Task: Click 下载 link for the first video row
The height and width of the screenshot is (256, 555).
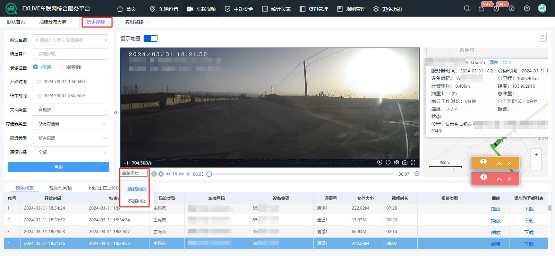Action: tap(529, 209)
